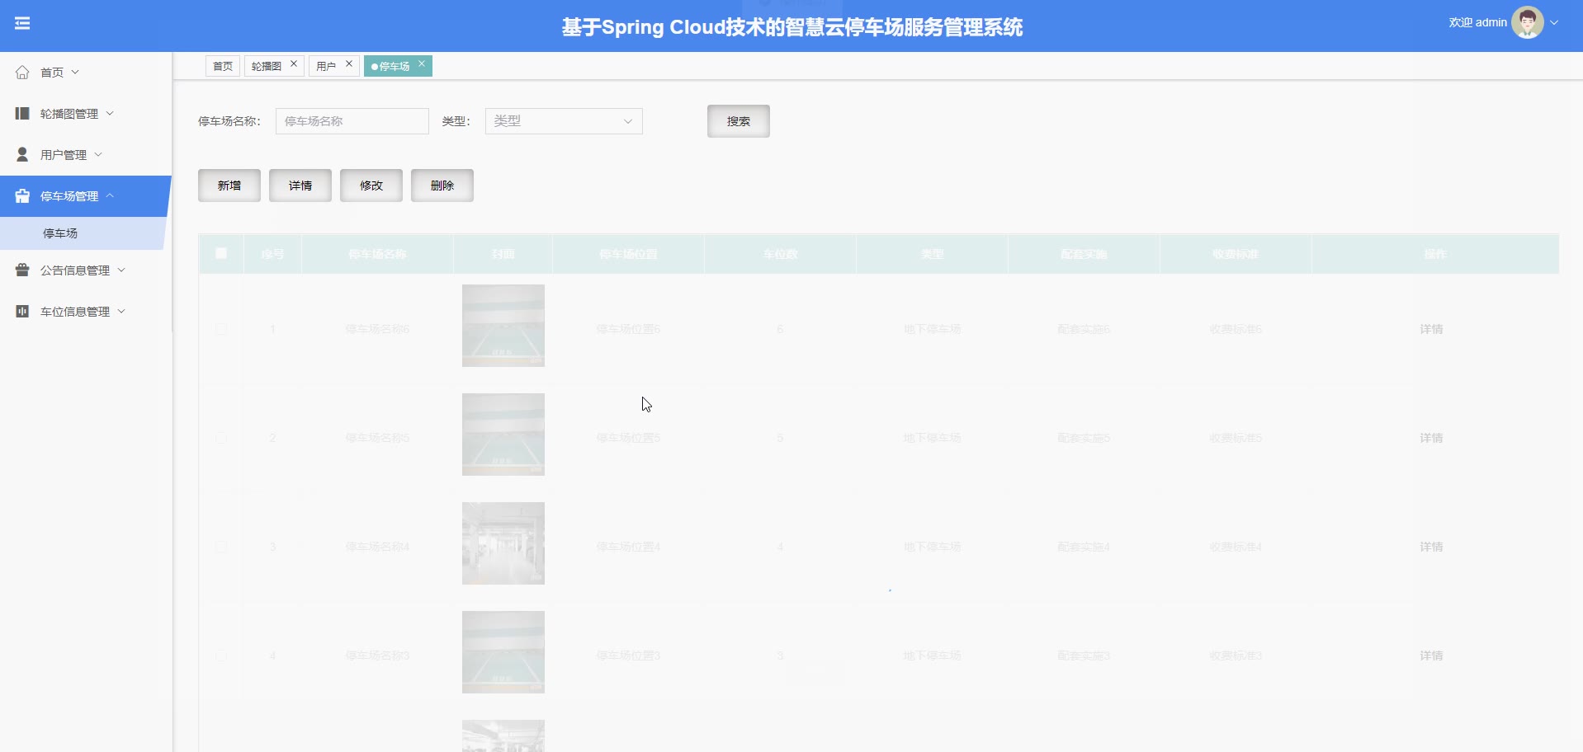Open 详情 link for 停车场名称3 row
Viewport: 1583px width, 752px height.
point(1431,656)
